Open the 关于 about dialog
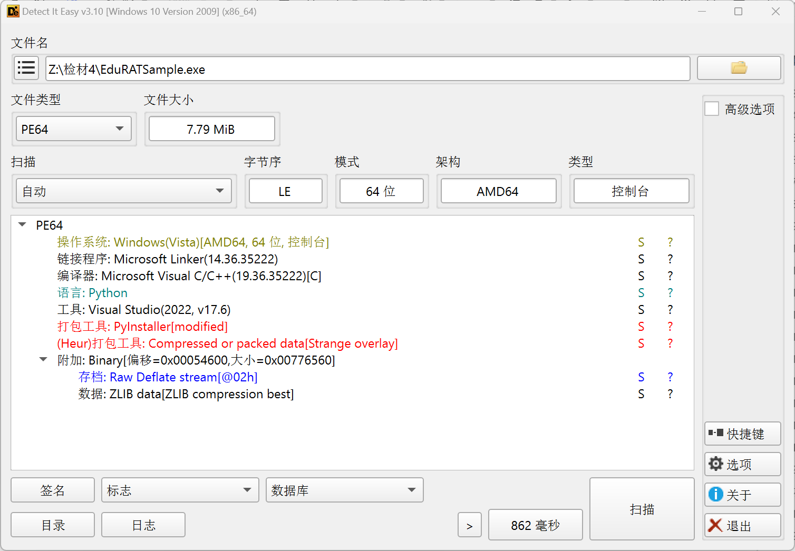Screen dimensions: 795x551 (x=743, y=495)
